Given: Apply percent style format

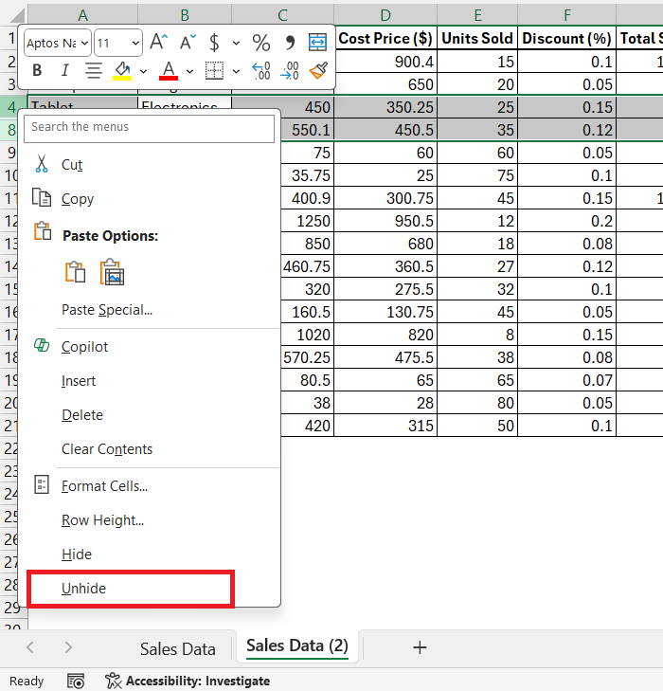Looking at the screenshot, I should [261, 43].
